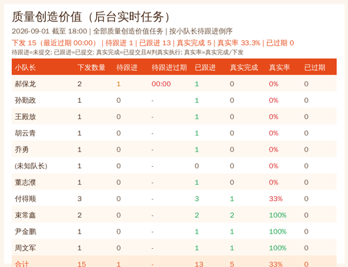Select the name 王殿放
Image resolution: width=348 pixels, height=267 pixels.
coord(25,117)
